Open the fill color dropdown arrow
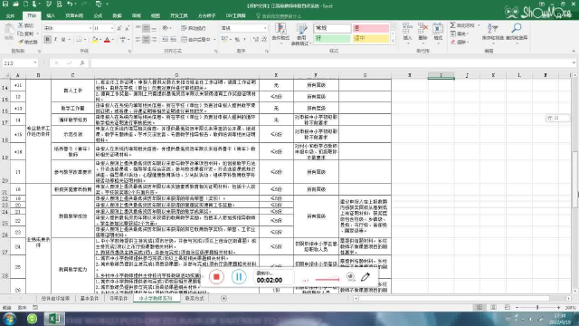 pos(100,40)
